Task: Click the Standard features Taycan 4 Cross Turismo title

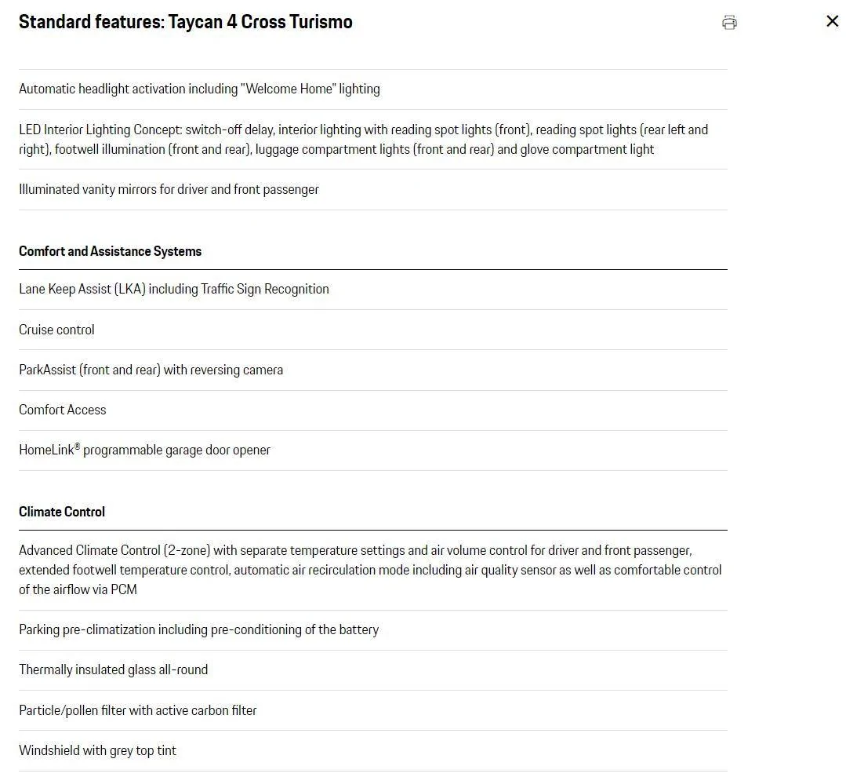Action: coord(186,22)
